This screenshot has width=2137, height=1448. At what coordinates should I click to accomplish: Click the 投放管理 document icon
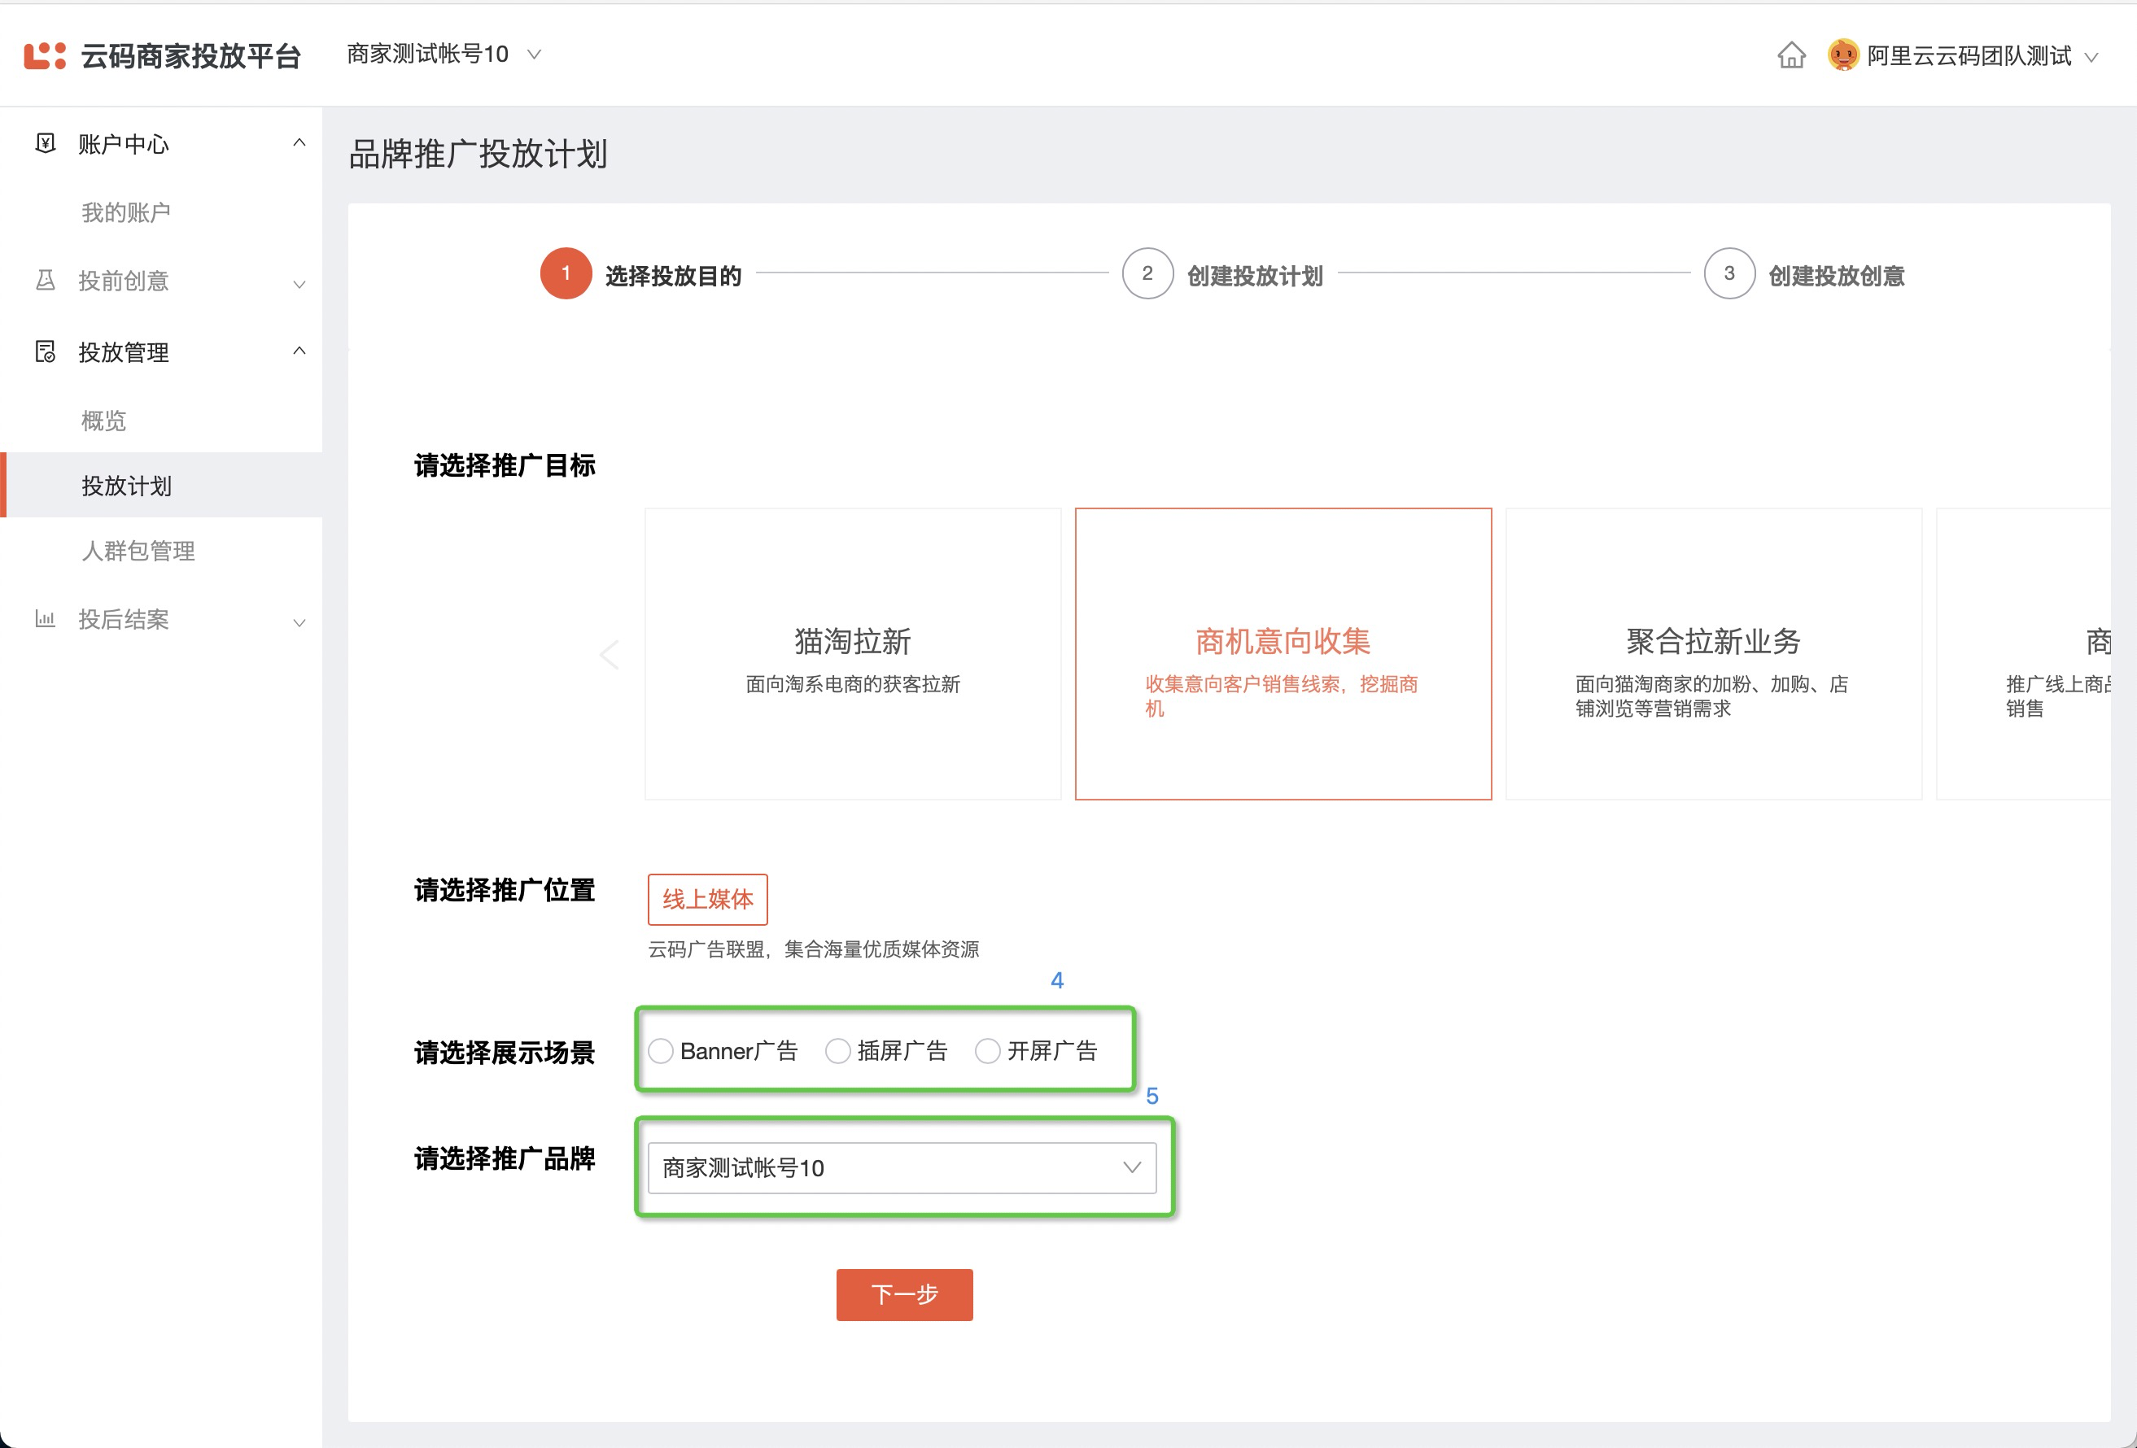click(45, 351)
